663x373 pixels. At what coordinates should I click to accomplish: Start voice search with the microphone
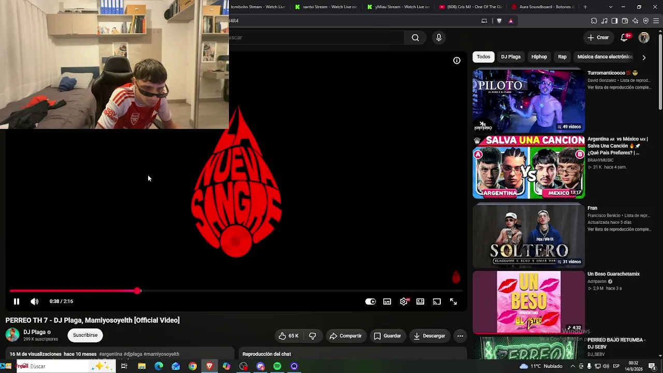(439, 37)
